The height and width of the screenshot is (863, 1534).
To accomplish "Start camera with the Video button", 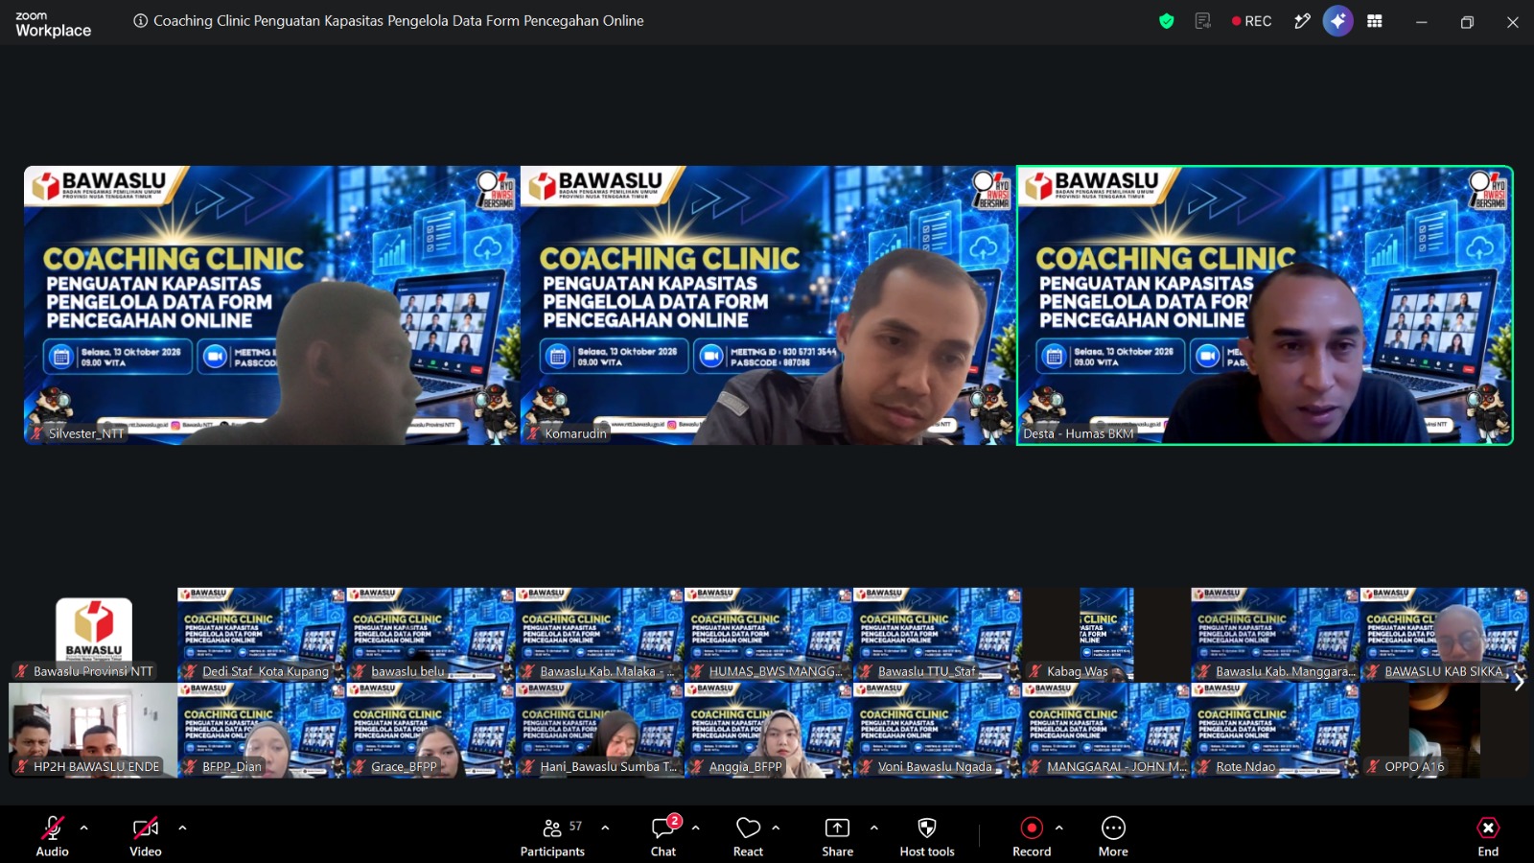I will 146,835.
